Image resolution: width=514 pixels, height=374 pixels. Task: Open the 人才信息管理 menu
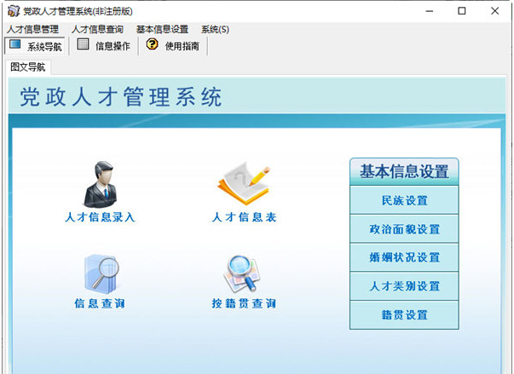32,30
